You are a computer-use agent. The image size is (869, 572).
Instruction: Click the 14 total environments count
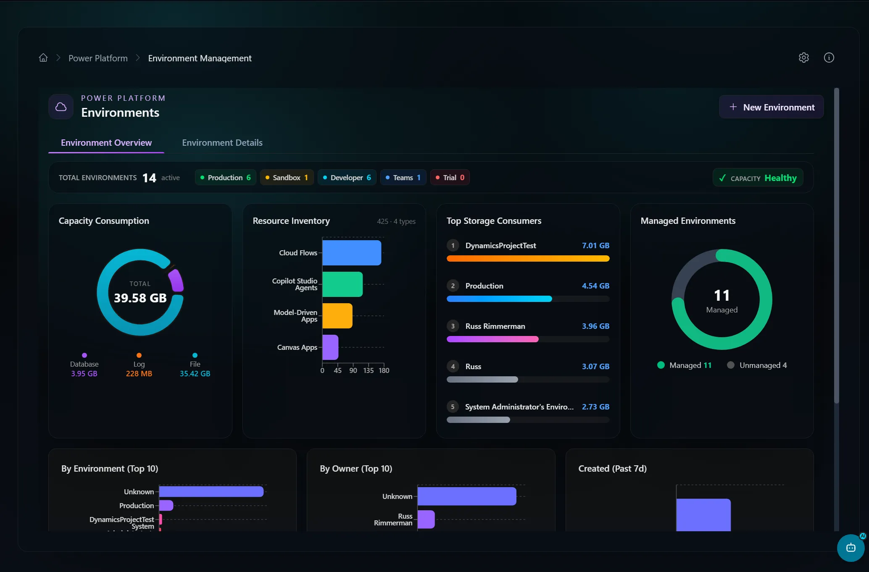coord(149,178)
